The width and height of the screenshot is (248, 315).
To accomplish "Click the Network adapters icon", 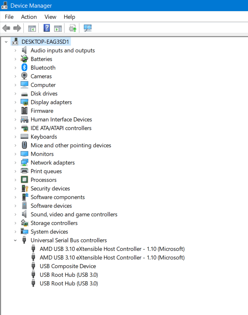I will [x=24, y=162].
